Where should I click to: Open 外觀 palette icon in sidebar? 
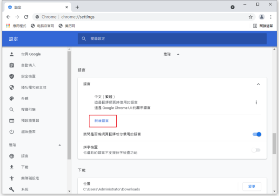(12, 98)
